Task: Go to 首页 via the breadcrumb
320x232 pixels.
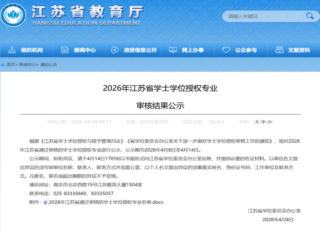Action: point(10,65)
